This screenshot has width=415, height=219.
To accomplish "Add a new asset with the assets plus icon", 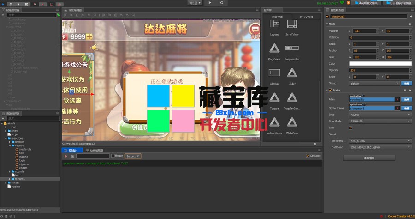I will coord(3,118).
